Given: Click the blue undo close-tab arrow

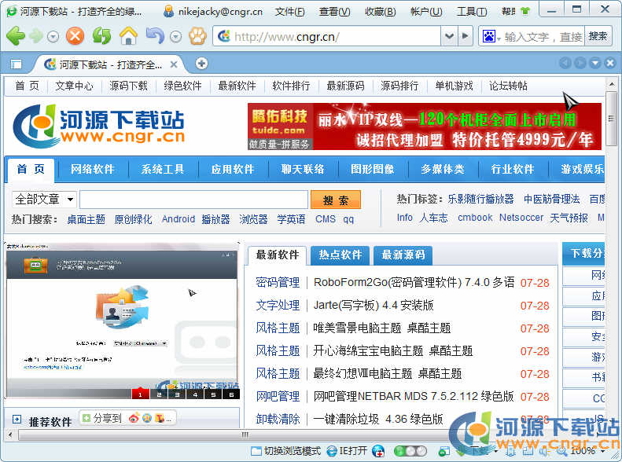Looking at the screenshot, I should coord(154,36).
